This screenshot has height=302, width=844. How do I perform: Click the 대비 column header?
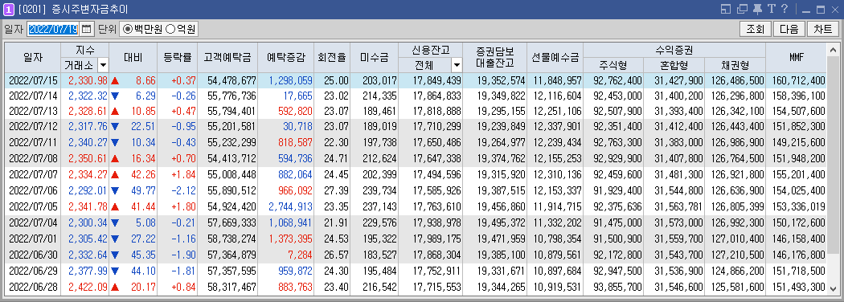pos(133,58)
